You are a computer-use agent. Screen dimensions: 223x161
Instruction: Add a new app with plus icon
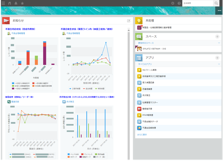(x=217, y=58)
